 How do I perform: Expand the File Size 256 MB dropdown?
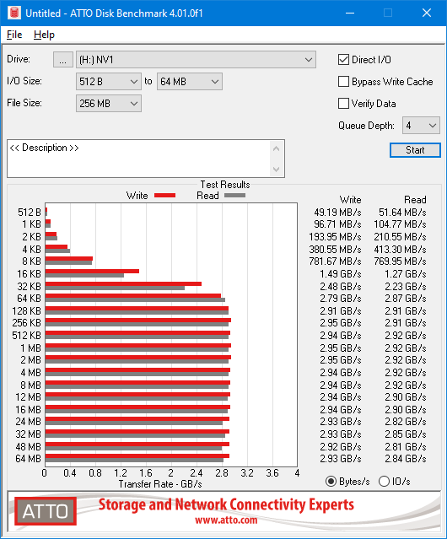tap(109, 104)
